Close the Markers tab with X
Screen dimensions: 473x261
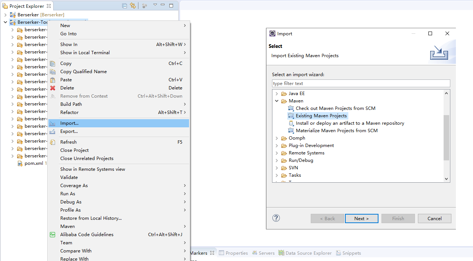pos(212,253)
